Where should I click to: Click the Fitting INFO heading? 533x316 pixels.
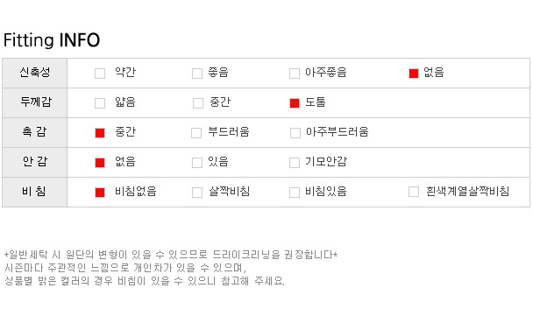coord(52,40)
